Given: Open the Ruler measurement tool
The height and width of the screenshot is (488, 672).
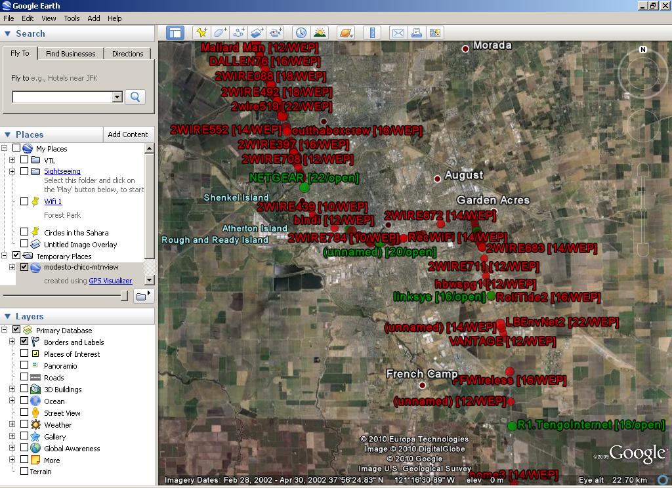Looking at the screenshot, I should click(x=372, y=32).
